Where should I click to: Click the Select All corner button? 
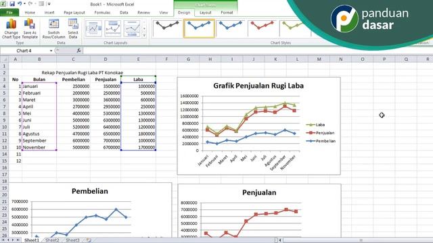(x=4, y=59)
